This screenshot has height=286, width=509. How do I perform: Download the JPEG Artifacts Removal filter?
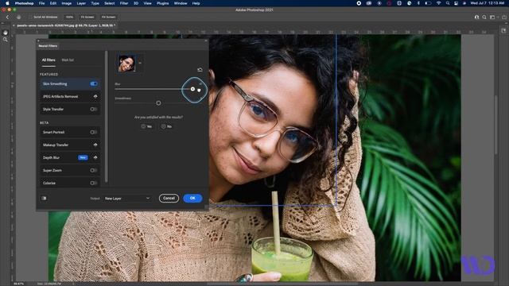[95, 96]
